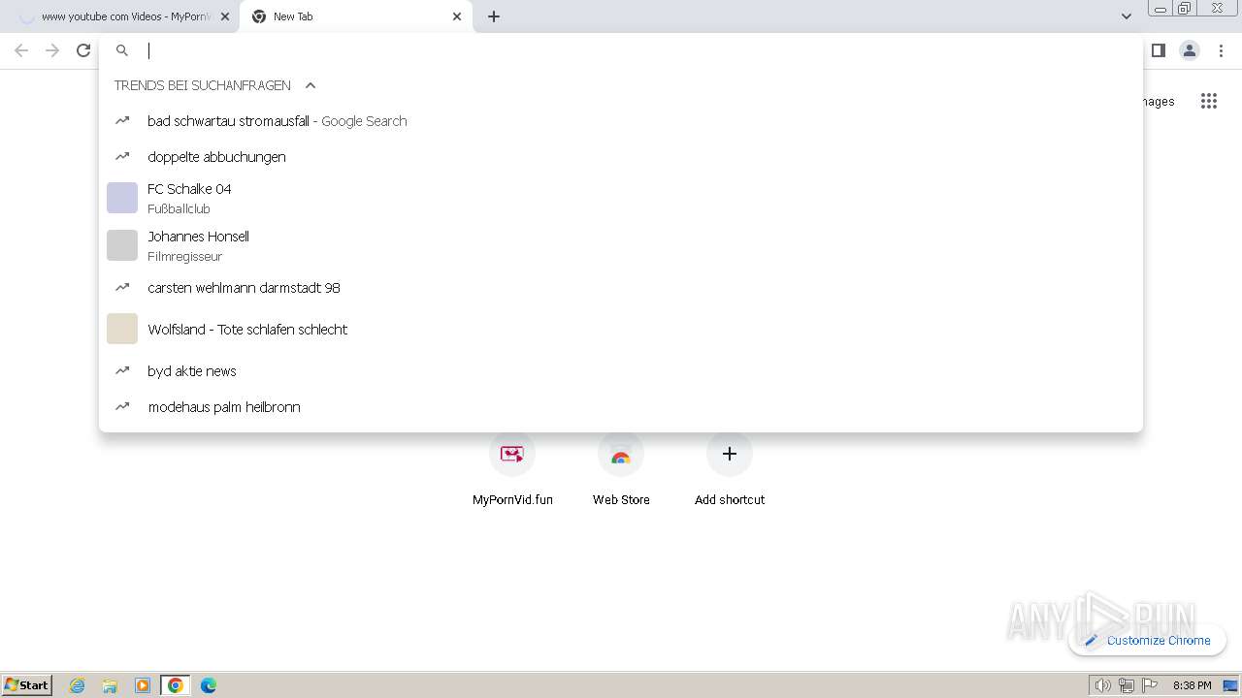Click the Wolfsland thumbnail image
Viewport: 1242px width, 698px height.
[x=122, y=329]
